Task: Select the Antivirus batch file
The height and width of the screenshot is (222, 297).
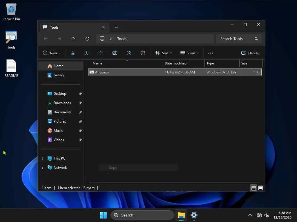Action: point(175,72)
